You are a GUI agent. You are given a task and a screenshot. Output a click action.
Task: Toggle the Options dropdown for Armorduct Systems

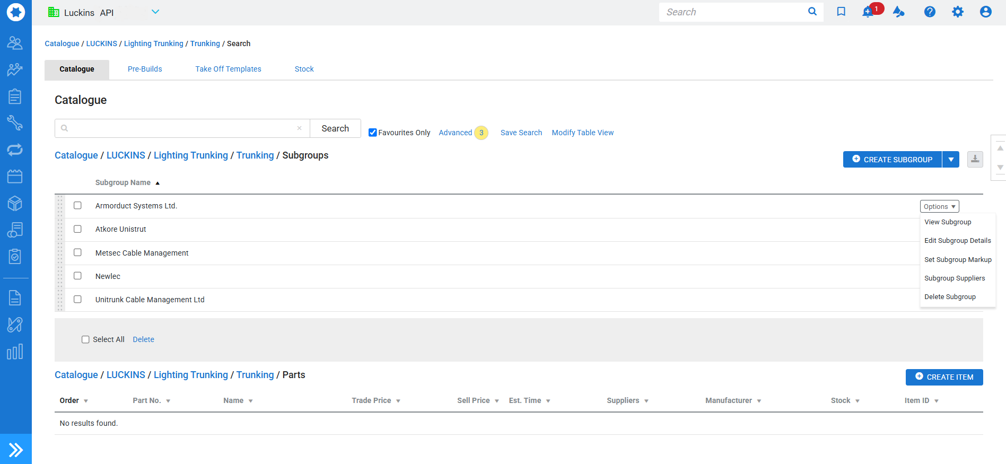939,206
